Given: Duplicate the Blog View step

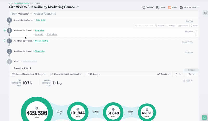Looking at the screenshot, I should (160, 26).
